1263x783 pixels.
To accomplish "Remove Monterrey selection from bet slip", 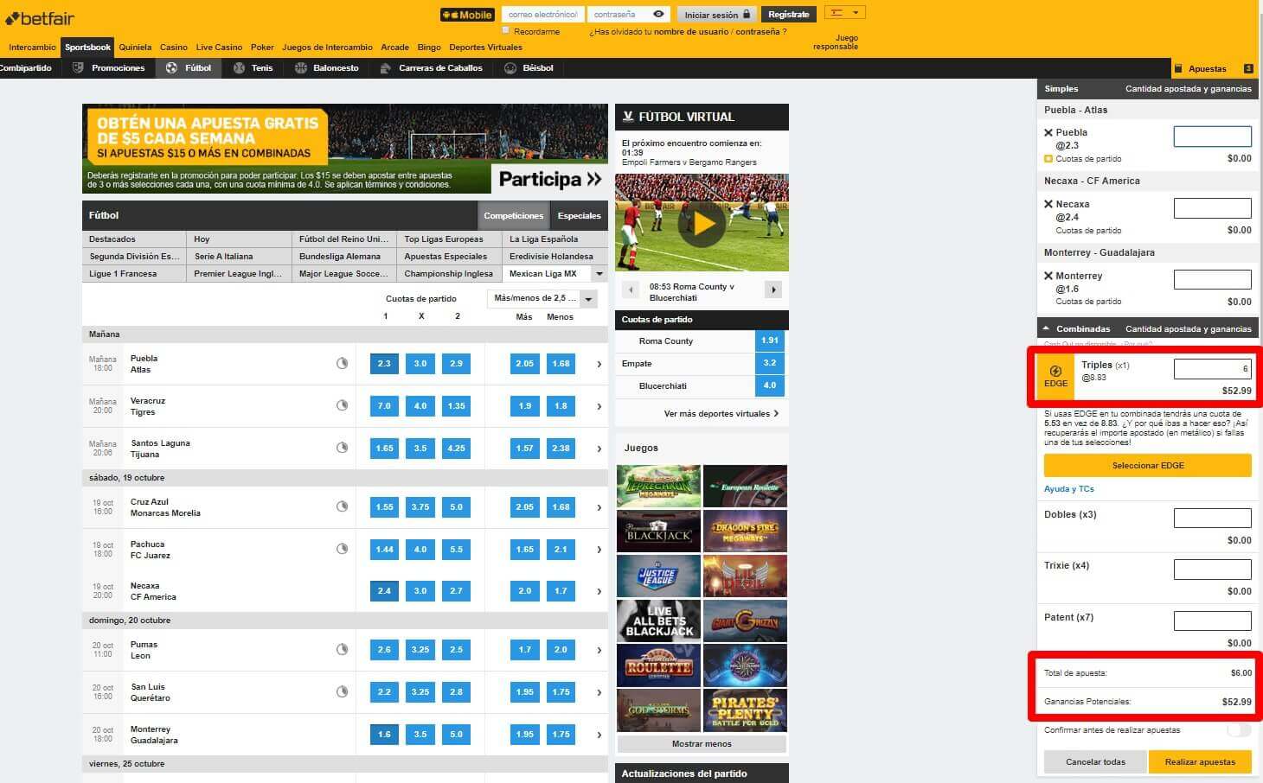I will click(x=1048, y=277).
